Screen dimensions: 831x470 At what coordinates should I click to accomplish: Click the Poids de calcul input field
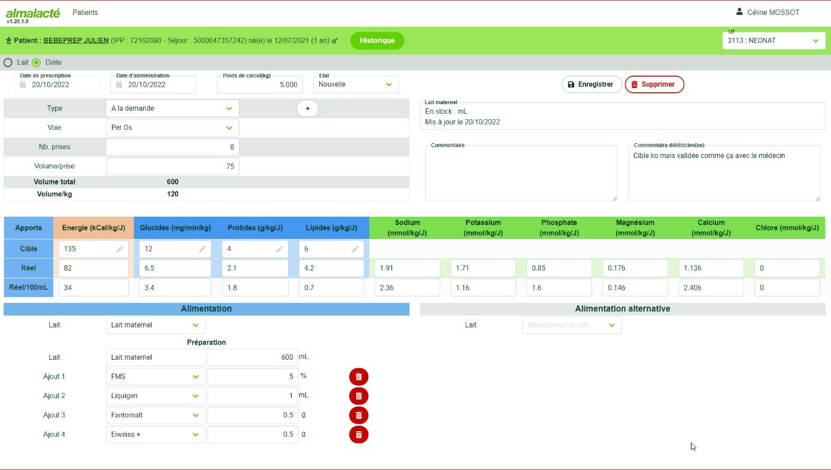pos(260,84)
